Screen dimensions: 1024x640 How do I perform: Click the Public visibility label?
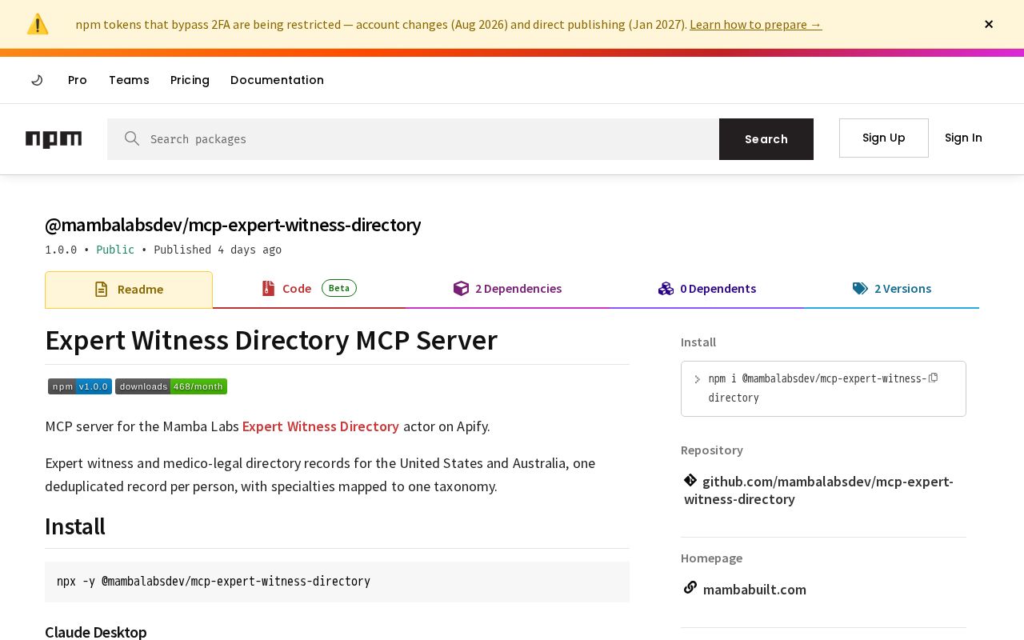tap(115, 250)
